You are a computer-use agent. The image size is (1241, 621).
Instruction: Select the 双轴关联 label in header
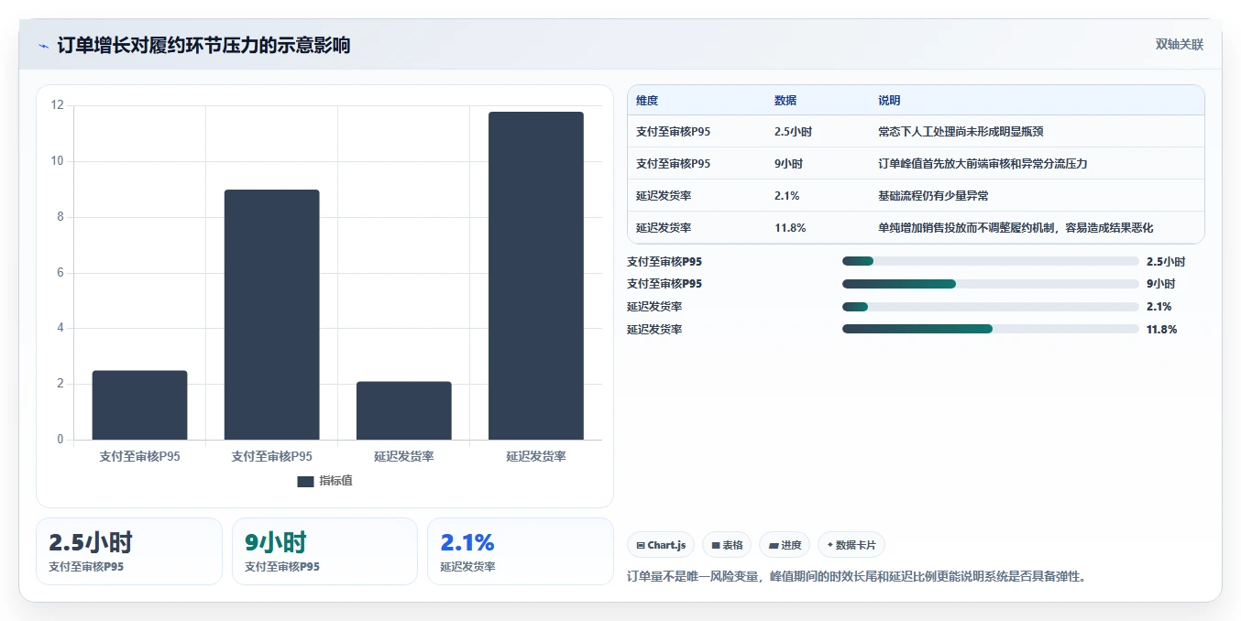1180,44
